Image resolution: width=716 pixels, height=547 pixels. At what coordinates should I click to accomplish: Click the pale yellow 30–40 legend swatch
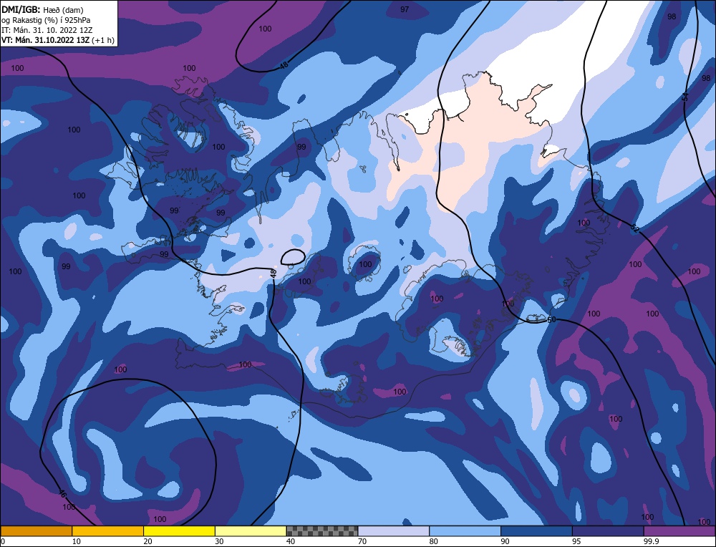click(x=251, y=531)
